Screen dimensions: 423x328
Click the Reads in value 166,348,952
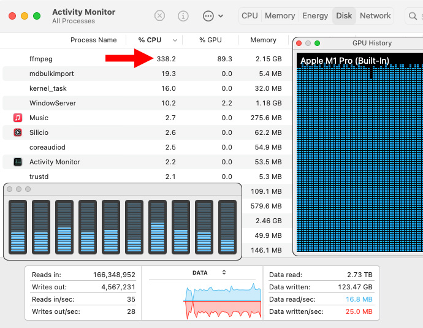(x=114, y=275)
